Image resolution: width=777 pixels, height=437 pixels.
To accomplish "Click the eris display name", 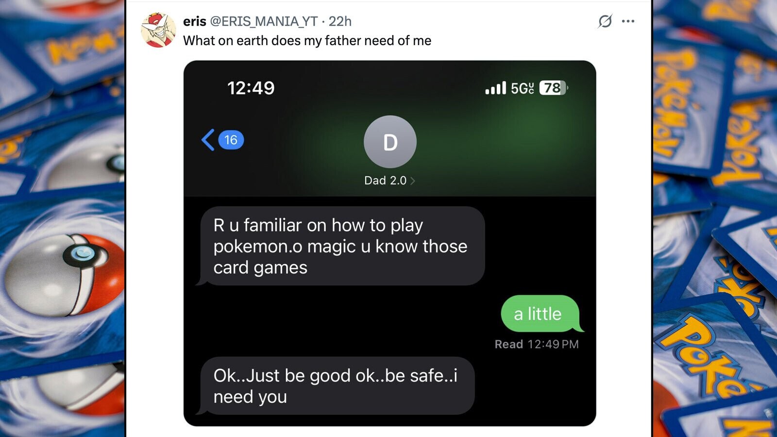I will click(195, 21).
